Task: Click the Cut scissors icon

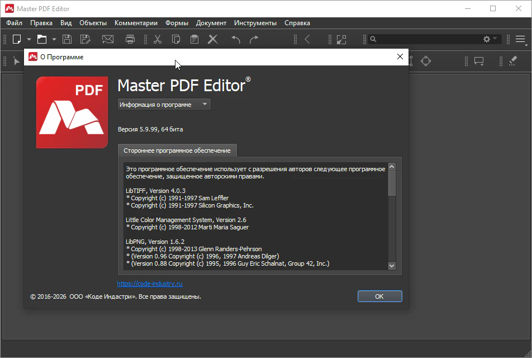Action: pos(158,39)
